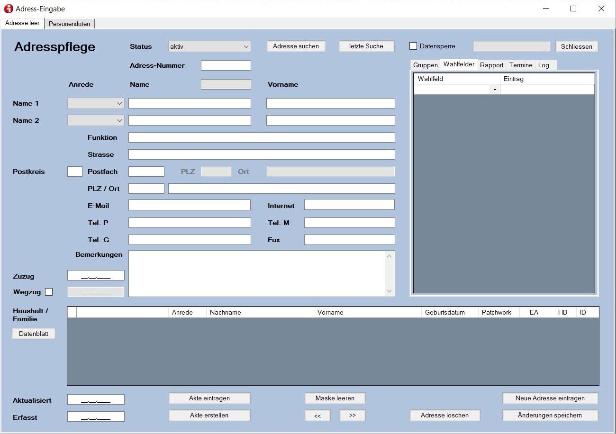Expand the Anrede dropdown for Name 1
Screen dimensions: 616x434
pos(96,103)
